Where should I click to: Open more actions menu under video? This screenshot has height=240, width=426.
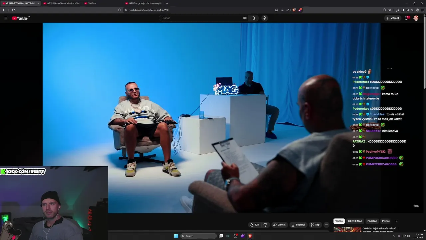pos(326,225)
